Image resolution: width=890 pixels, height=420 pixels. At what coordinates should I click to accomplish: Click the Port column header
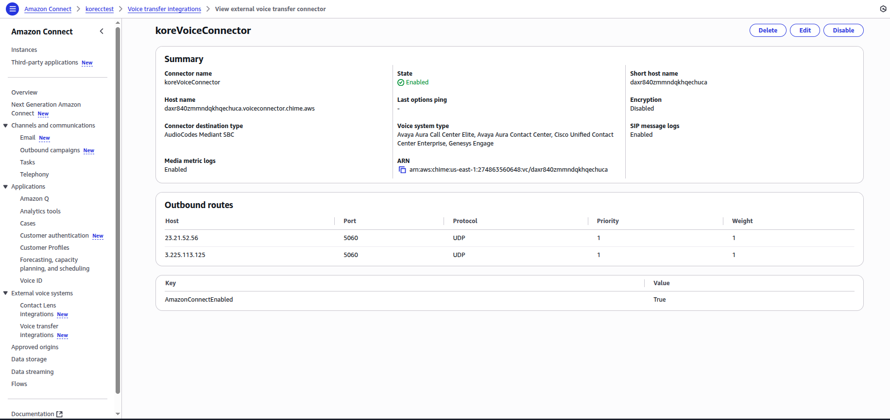point(350,221)
